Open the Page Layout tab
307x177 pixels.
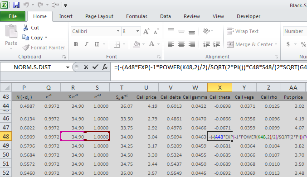(x=99, y=16)
